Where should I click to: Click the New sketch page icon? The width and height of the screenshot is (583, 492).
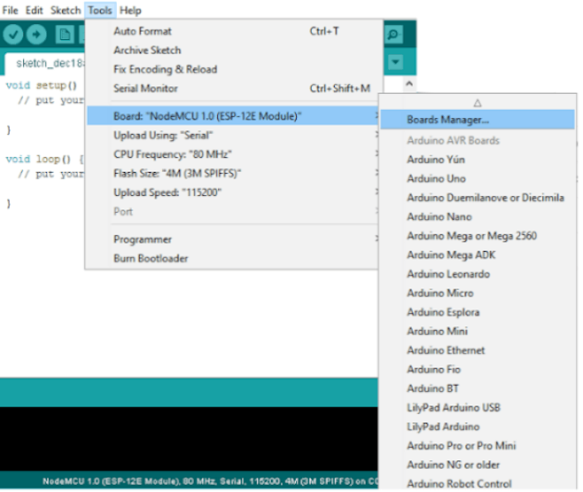click(x=65, y=35)
